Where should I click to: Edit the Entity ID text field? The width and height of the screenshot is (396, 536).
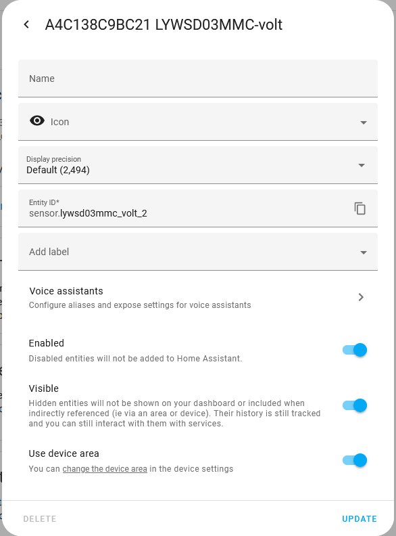click(x=184, y=208)
